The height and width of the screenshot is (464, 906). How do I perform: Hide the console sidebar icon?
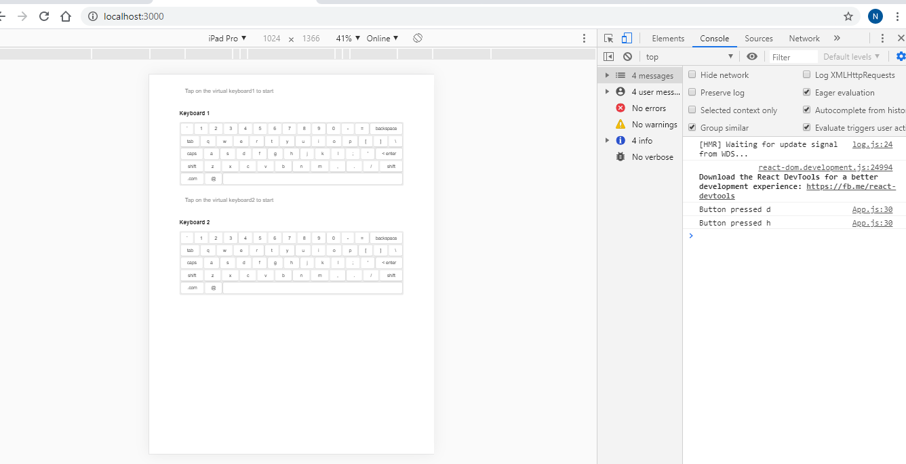(x=608, y=57)
